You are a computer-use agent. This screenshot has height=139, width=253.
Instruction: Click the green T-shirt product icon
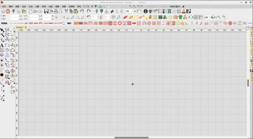pos(180,17)
